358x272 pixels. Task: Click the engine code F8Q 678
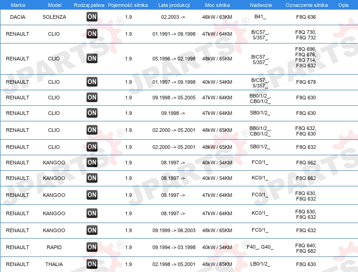point(306,82)
